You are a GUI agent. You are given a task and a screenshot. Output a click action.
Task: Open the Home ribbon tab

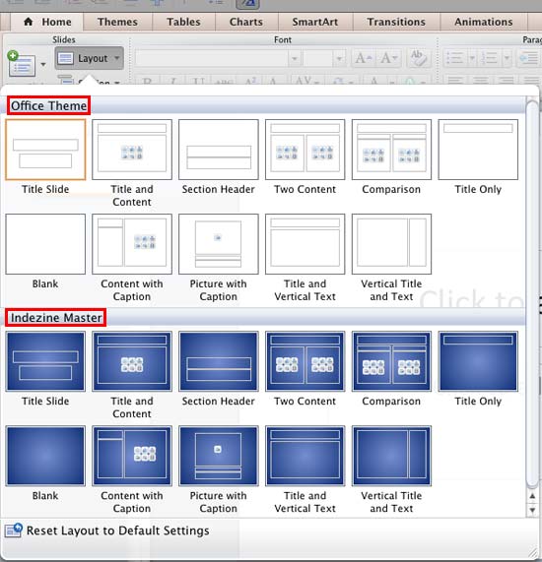[x=47, y=22]
